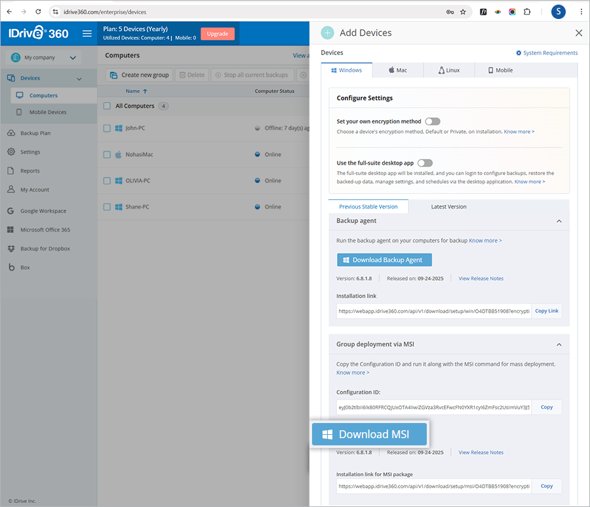Click the Apple icon beside NohasiMac

coord(118,154)
